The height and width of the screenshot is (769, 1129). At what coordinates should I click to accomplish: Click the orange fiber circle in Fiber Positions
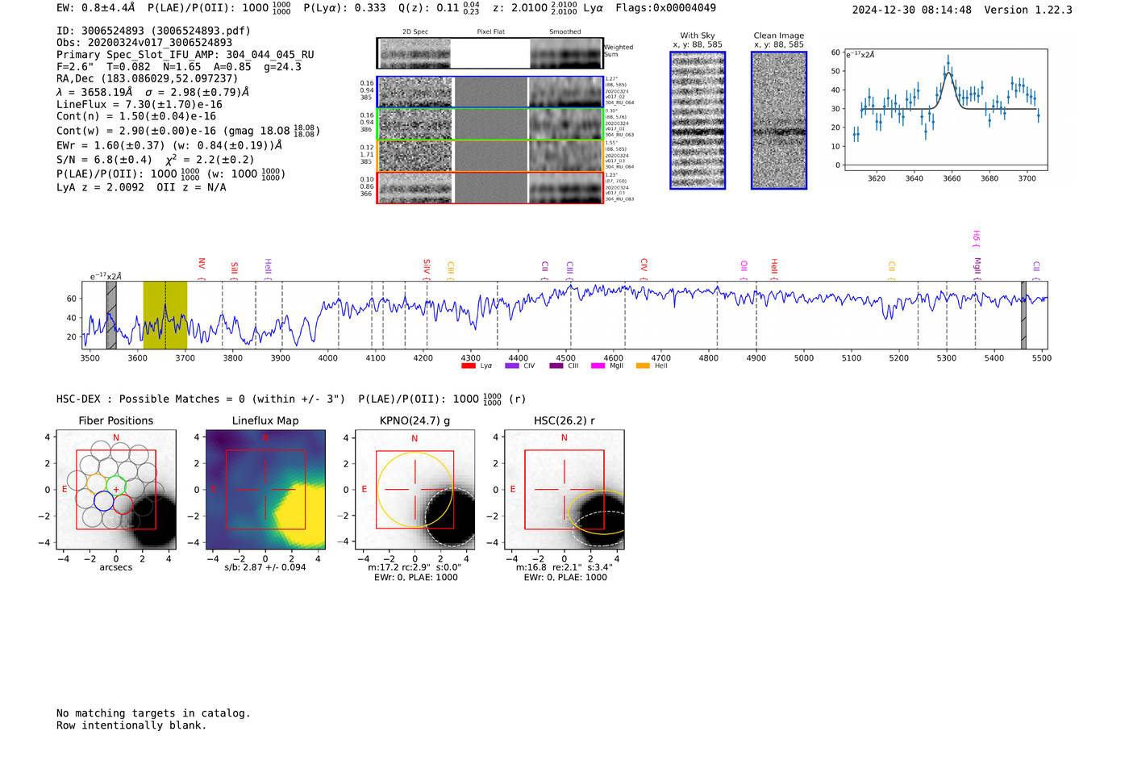click(x=97, y=484)
